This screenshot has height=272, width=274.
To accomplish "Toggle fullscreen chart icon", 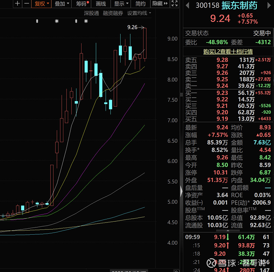I will 175,3.
